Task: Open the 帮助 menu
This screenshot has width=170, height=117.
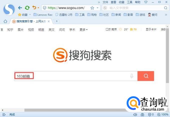Action: point(138,2)
